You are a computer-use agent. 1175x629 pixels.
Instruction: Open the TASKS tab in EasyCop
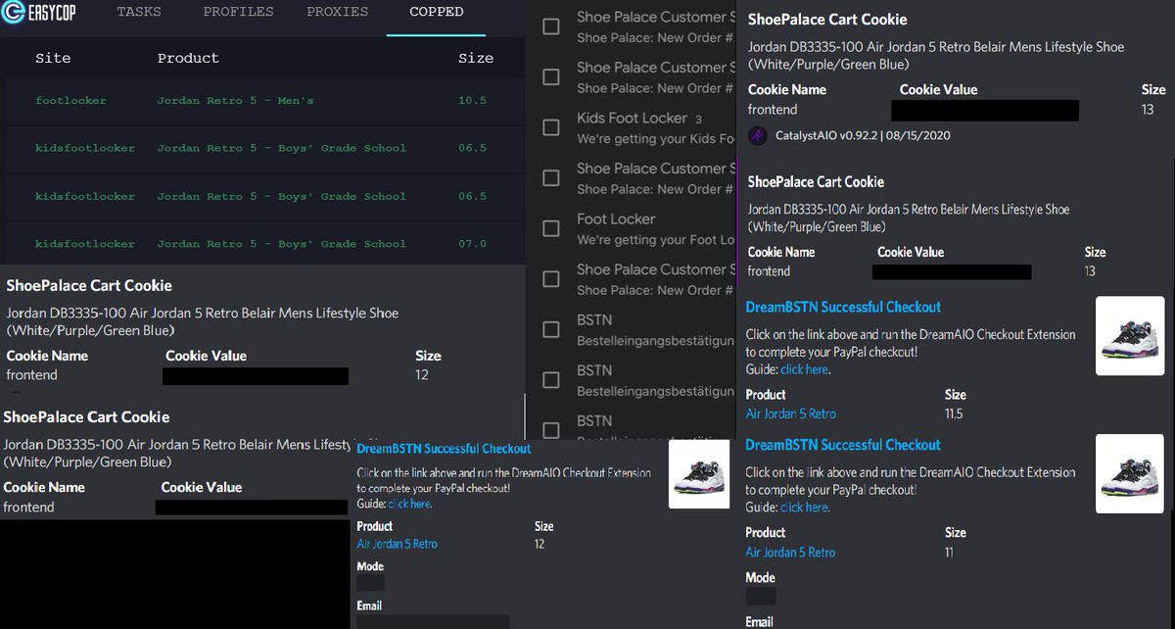(139, 13)
